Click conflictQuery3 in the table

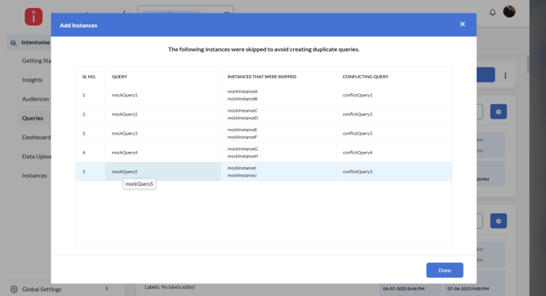pos(357,134)
